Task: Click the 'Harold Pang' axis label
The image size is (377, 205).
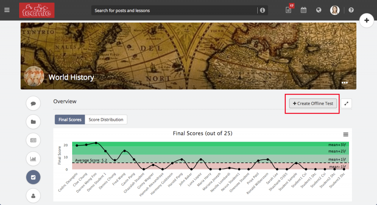Action: pos(176,180)
